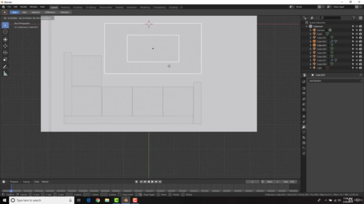The image size is (364, 204).
Task: Open the outliner filter dropdown
Action: click(354, 18)
